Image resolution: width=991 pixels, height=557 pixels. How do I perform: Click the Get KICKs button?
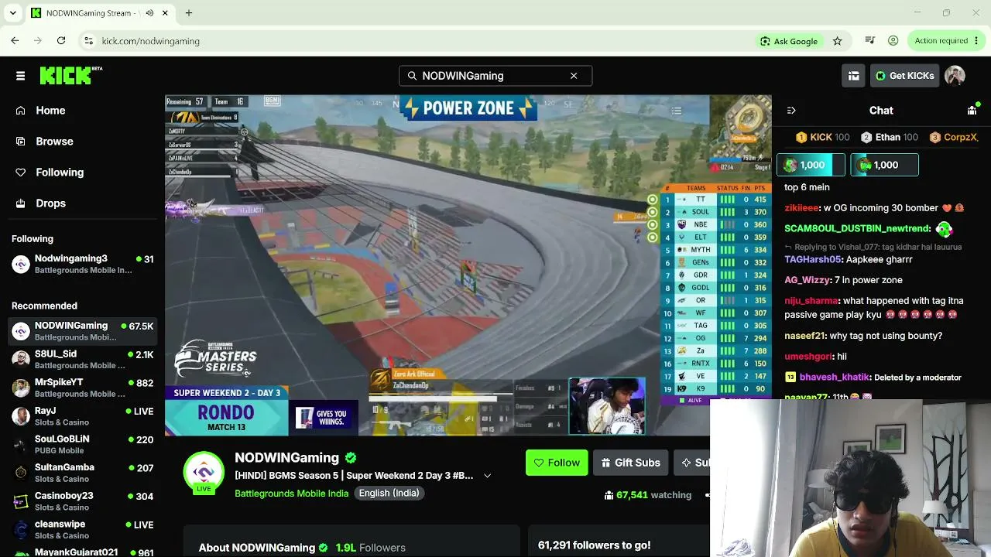pyautogui.click(x=904, y=76)
